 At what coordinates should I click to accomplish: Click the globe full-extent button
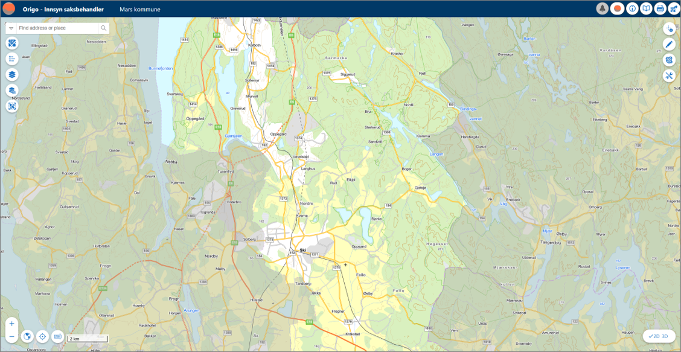coord(27,336)
